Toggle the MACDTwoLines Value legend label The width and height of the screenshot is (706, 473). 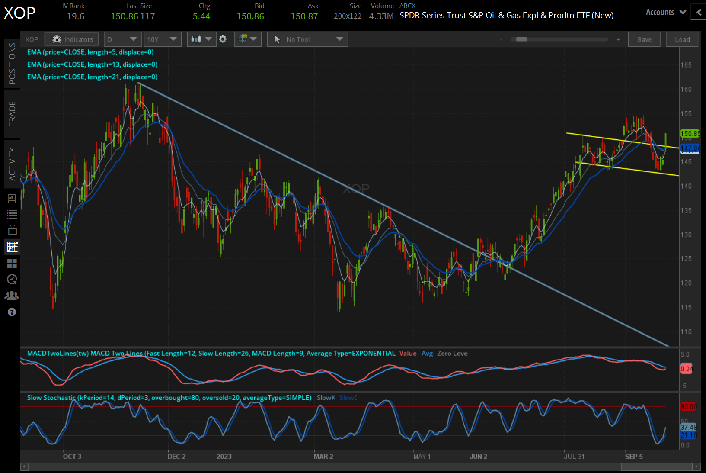click(408, 353)
